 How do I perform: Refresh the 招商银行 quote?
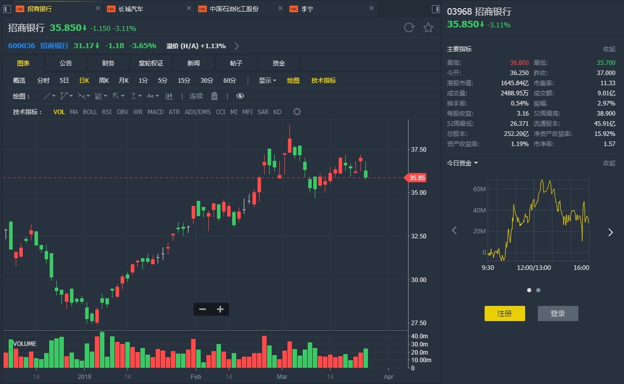pos(409,28)
